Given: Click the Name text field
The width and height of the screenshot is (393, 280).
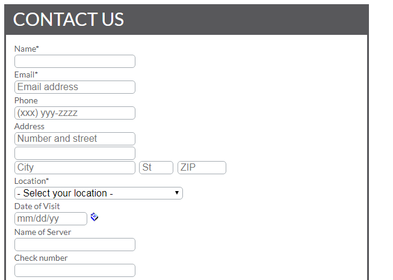Looking at the screenshot, I should coord(75,61).
